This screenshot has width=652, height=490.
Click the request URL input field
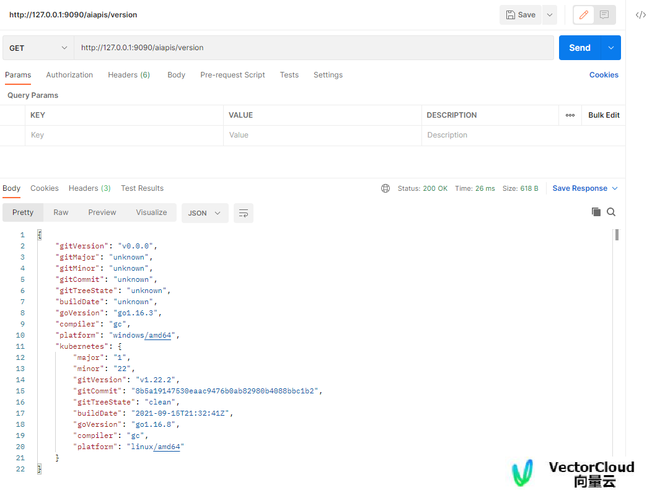(x=314, y=48)
